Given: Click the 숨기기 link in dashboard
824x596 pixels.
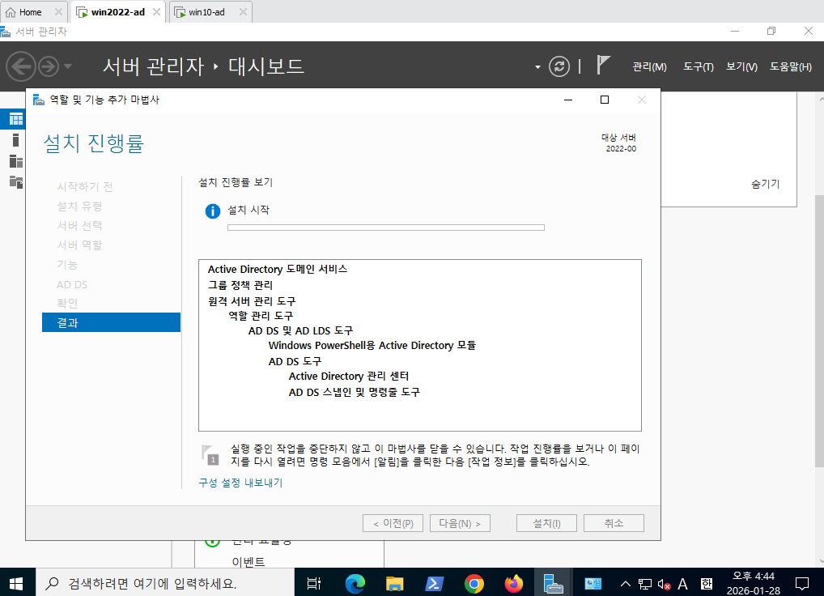Looking at the screenshot, I should click(765, 184).
